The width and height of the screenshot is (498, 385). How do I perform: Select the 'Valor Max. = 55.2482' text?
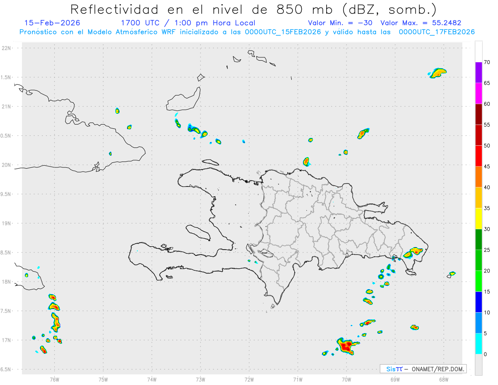421,23
